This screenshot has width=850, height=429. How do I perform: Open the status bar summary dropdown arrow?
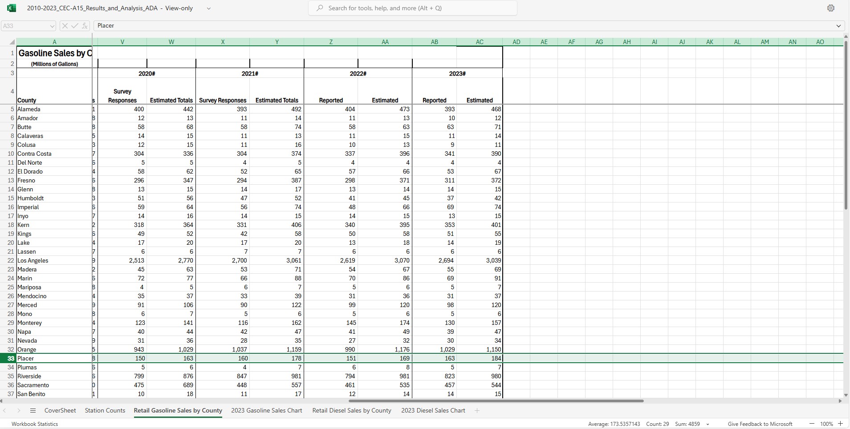[708, 424]
